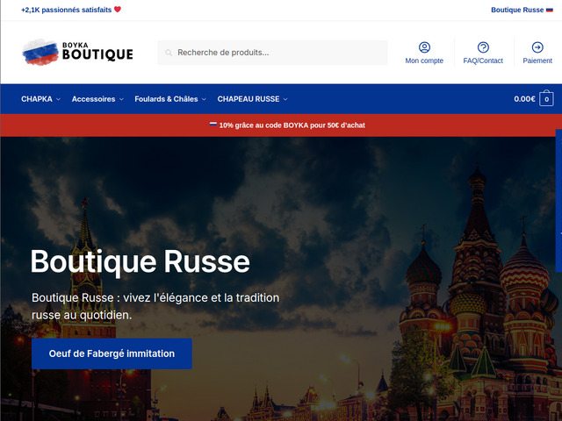Click the FAQ/Contact question mark icon
Viewport: 562px width, 421px height.
click(x=483, y=47)
